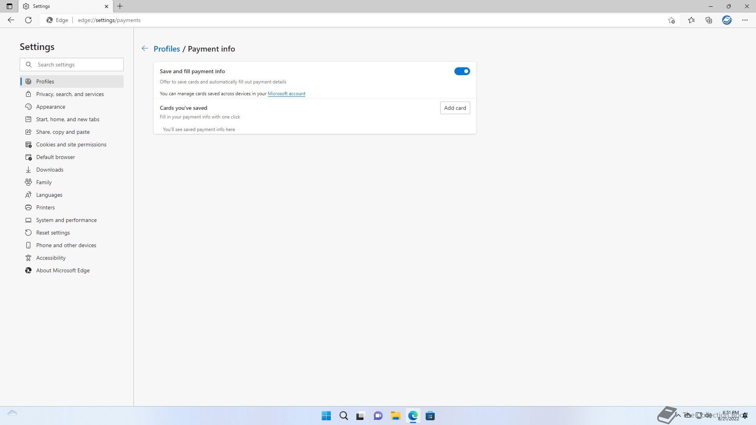Open the Microsoft account link

(286, 94)
